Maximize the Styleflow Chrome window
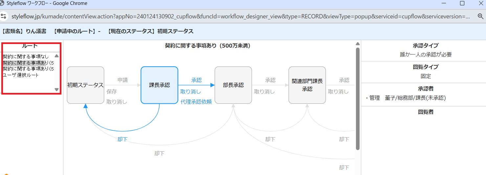Viewport: 486px width, 175px height. coord(462,3)
